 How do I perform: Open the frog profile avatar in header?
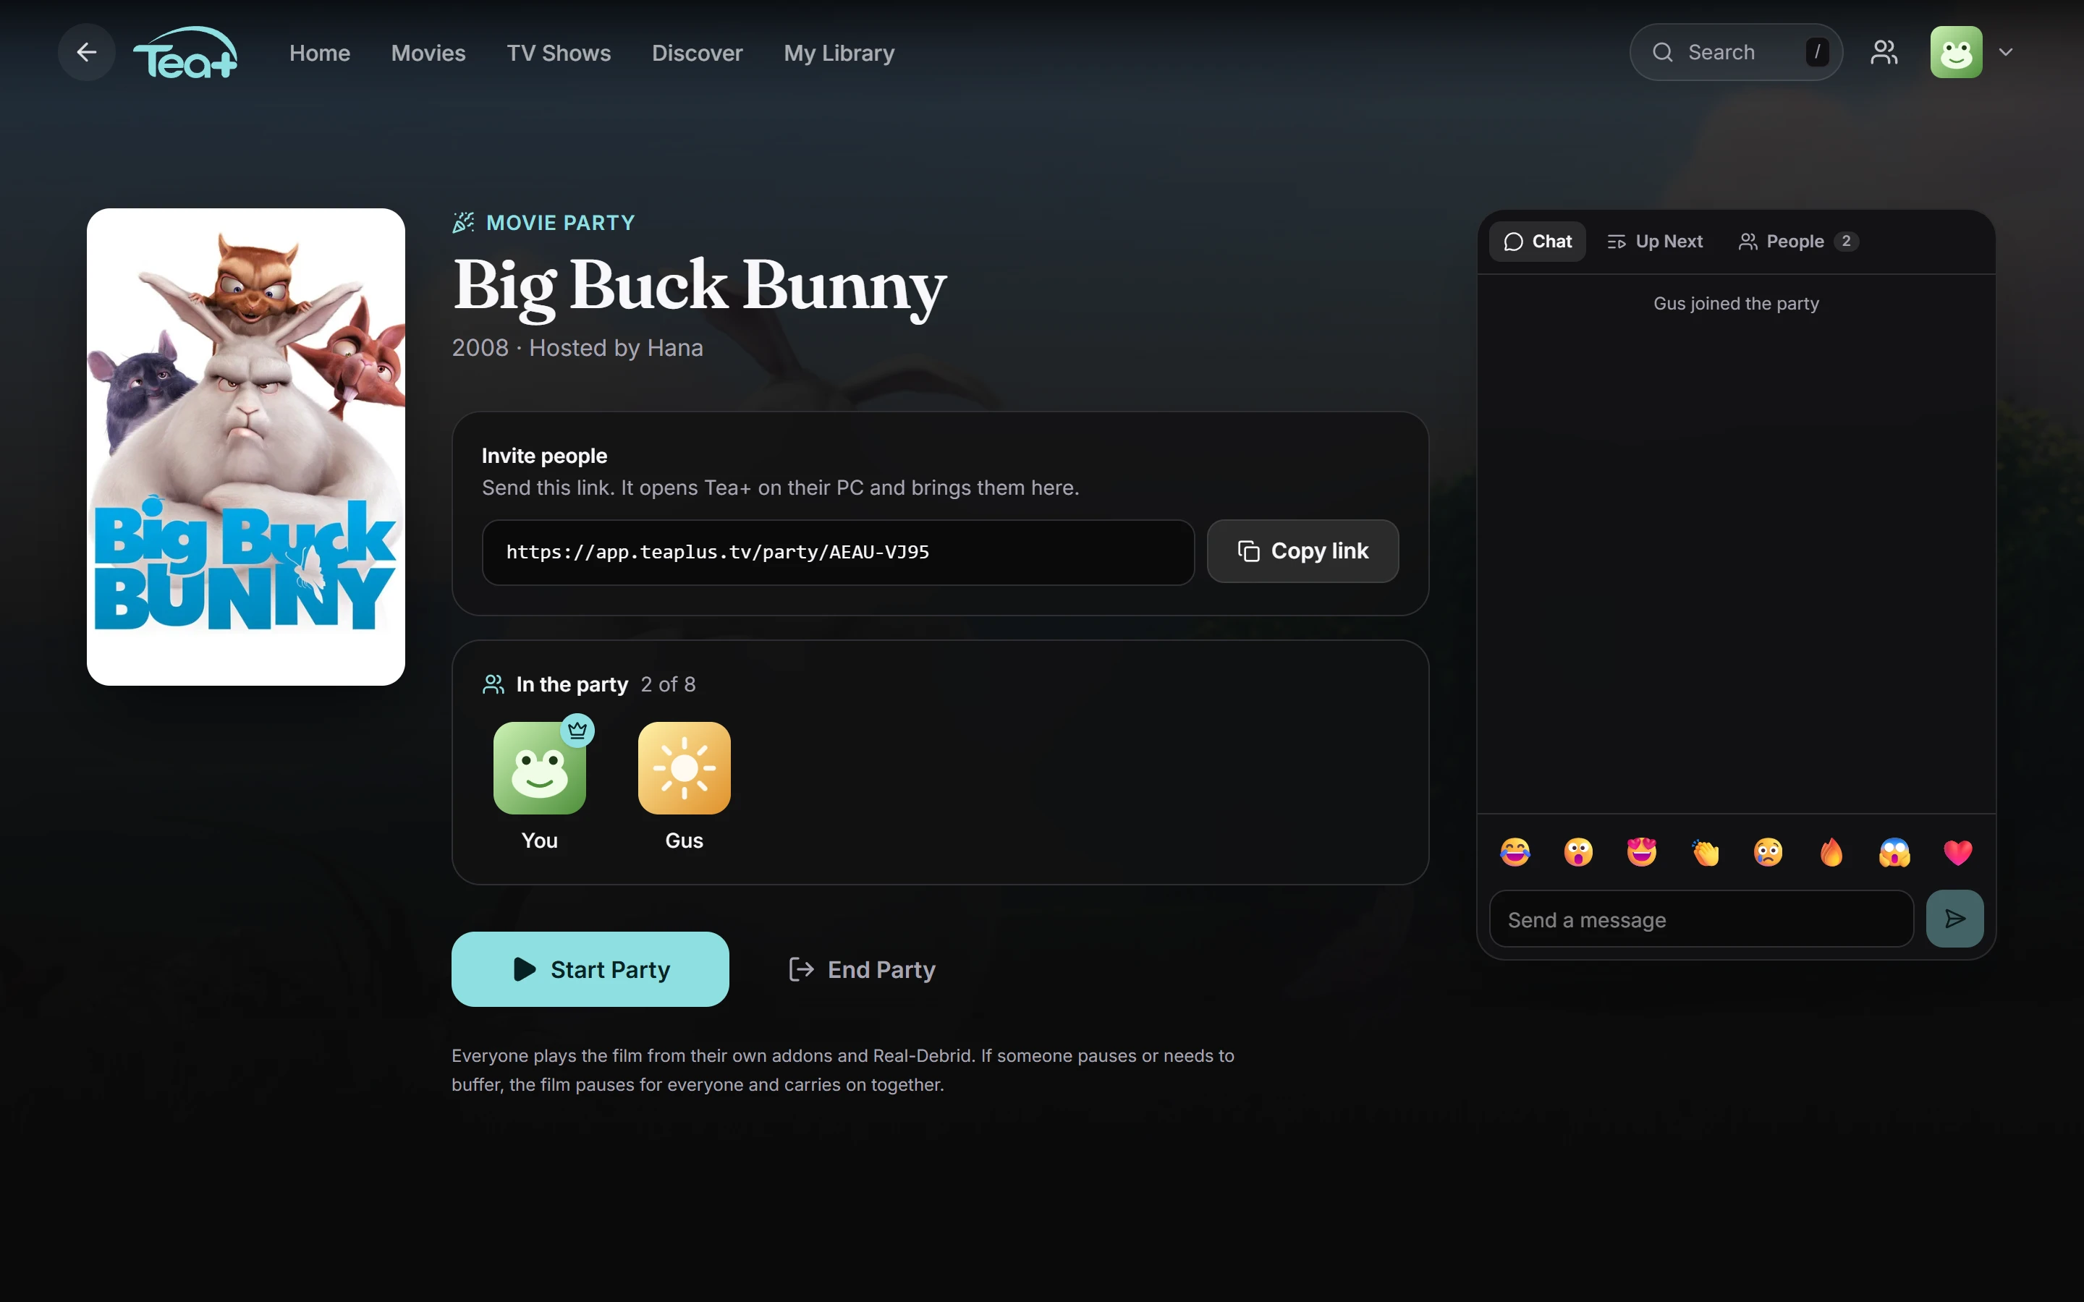click(x=1956, y=53)
